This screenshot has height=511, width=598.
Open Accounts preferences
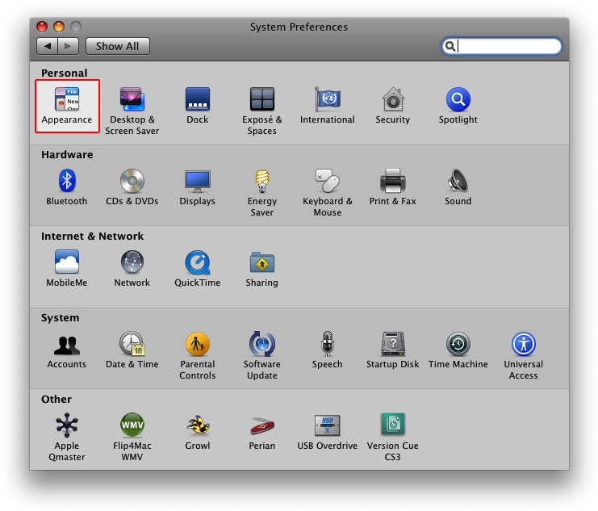tap(67, 350)
